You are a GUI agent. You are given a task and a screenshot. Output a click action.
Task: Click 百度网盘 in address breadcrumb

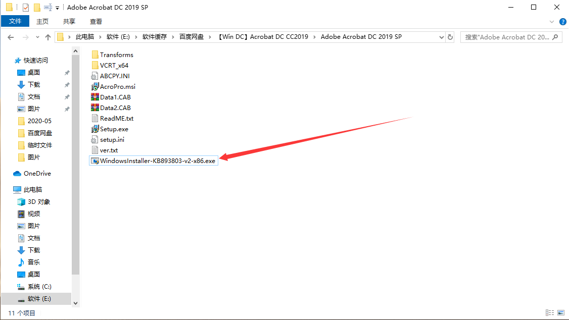click(192, 37)
